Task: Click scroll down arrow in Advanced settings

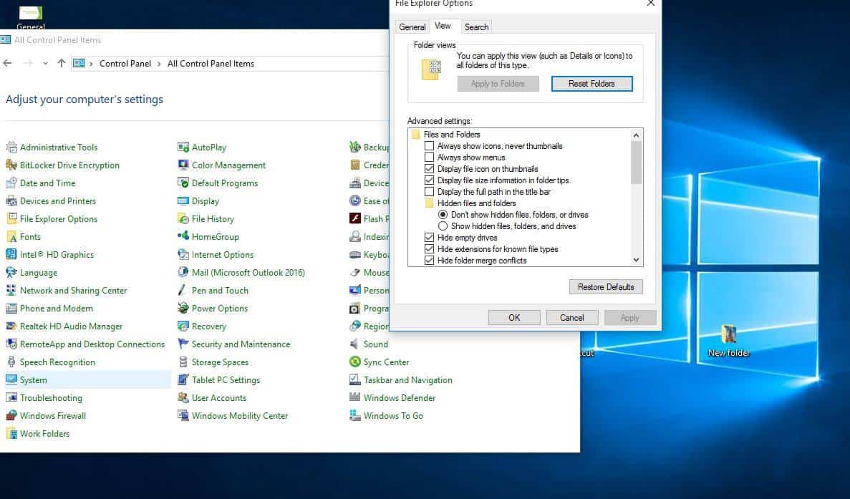Action: point(637,260)
